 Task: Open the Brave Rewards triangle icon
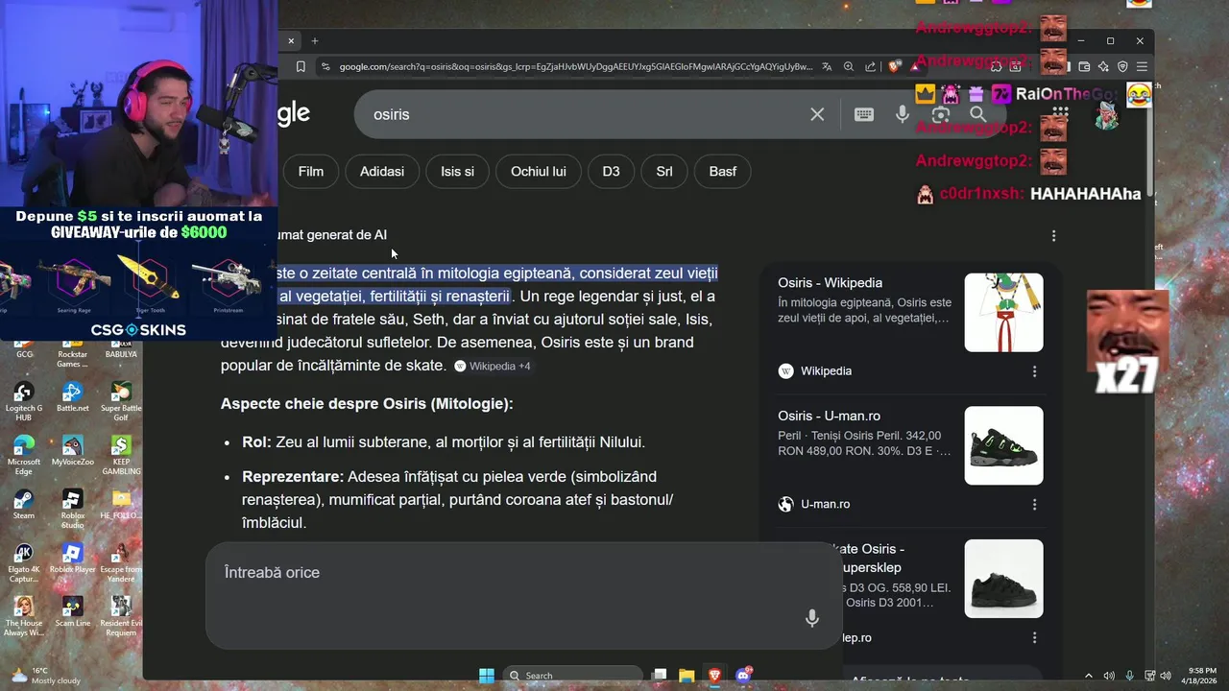tap(915, 66)
